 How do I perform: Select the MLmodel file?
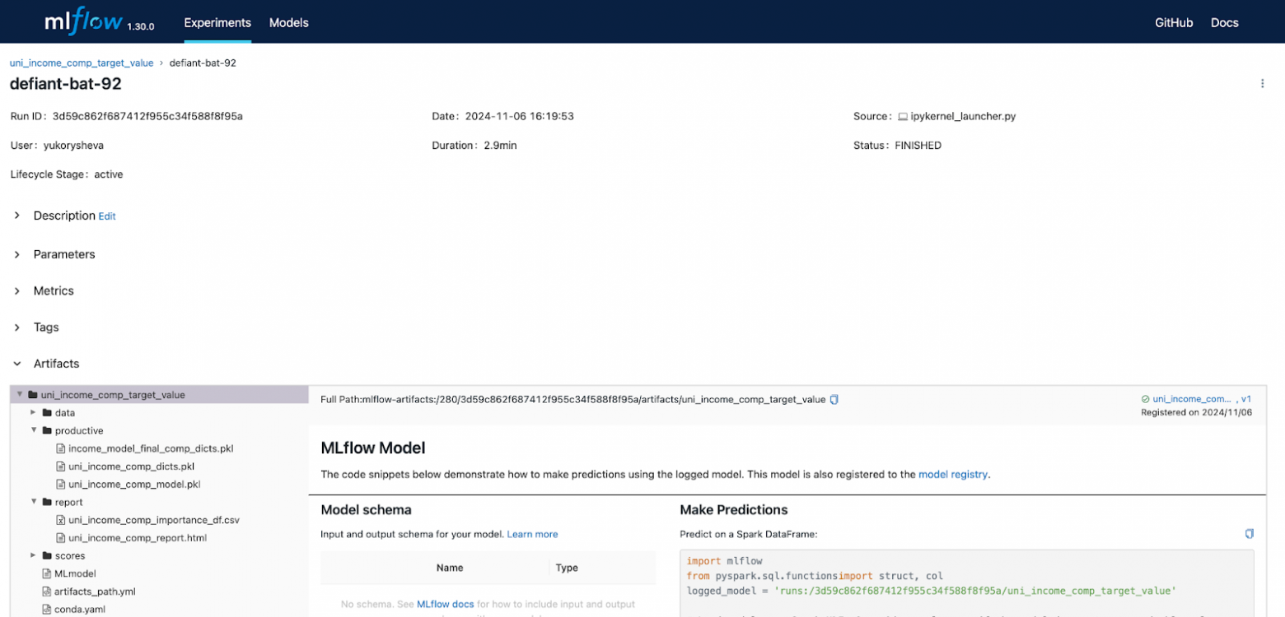[75, 573]
